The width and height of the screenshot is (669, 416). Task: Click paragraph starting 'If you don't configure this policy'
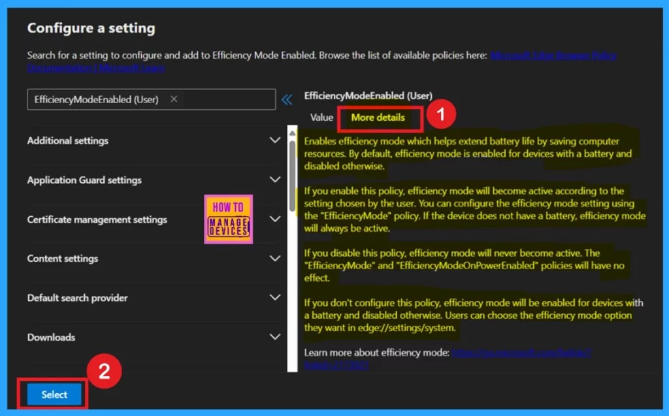[x=474, y=315]
